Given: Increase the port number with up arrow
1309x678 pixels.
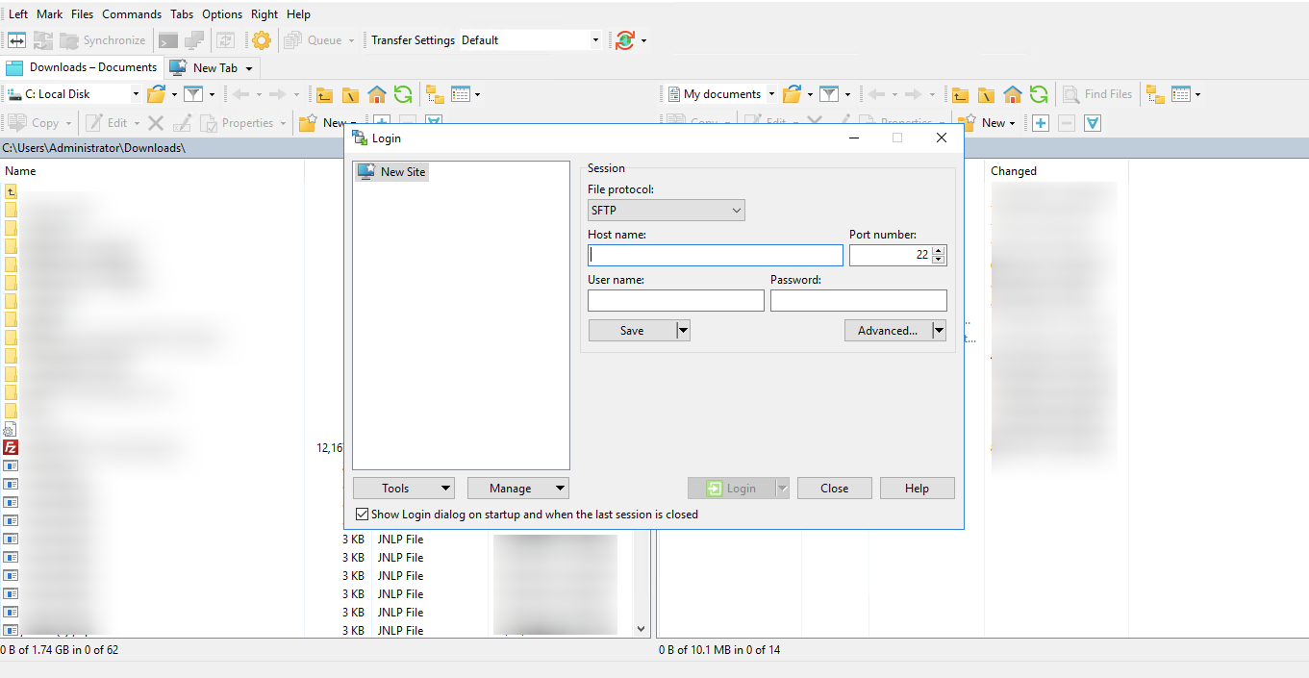Looking at the screenshot, I should pyautogui.click(x=939, y=250).
